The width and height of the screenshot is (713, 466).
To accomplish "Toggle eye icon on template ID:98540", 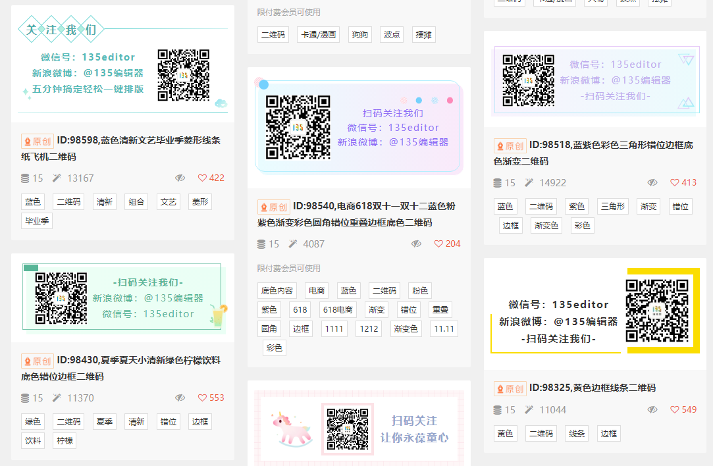I will [417, 244].
